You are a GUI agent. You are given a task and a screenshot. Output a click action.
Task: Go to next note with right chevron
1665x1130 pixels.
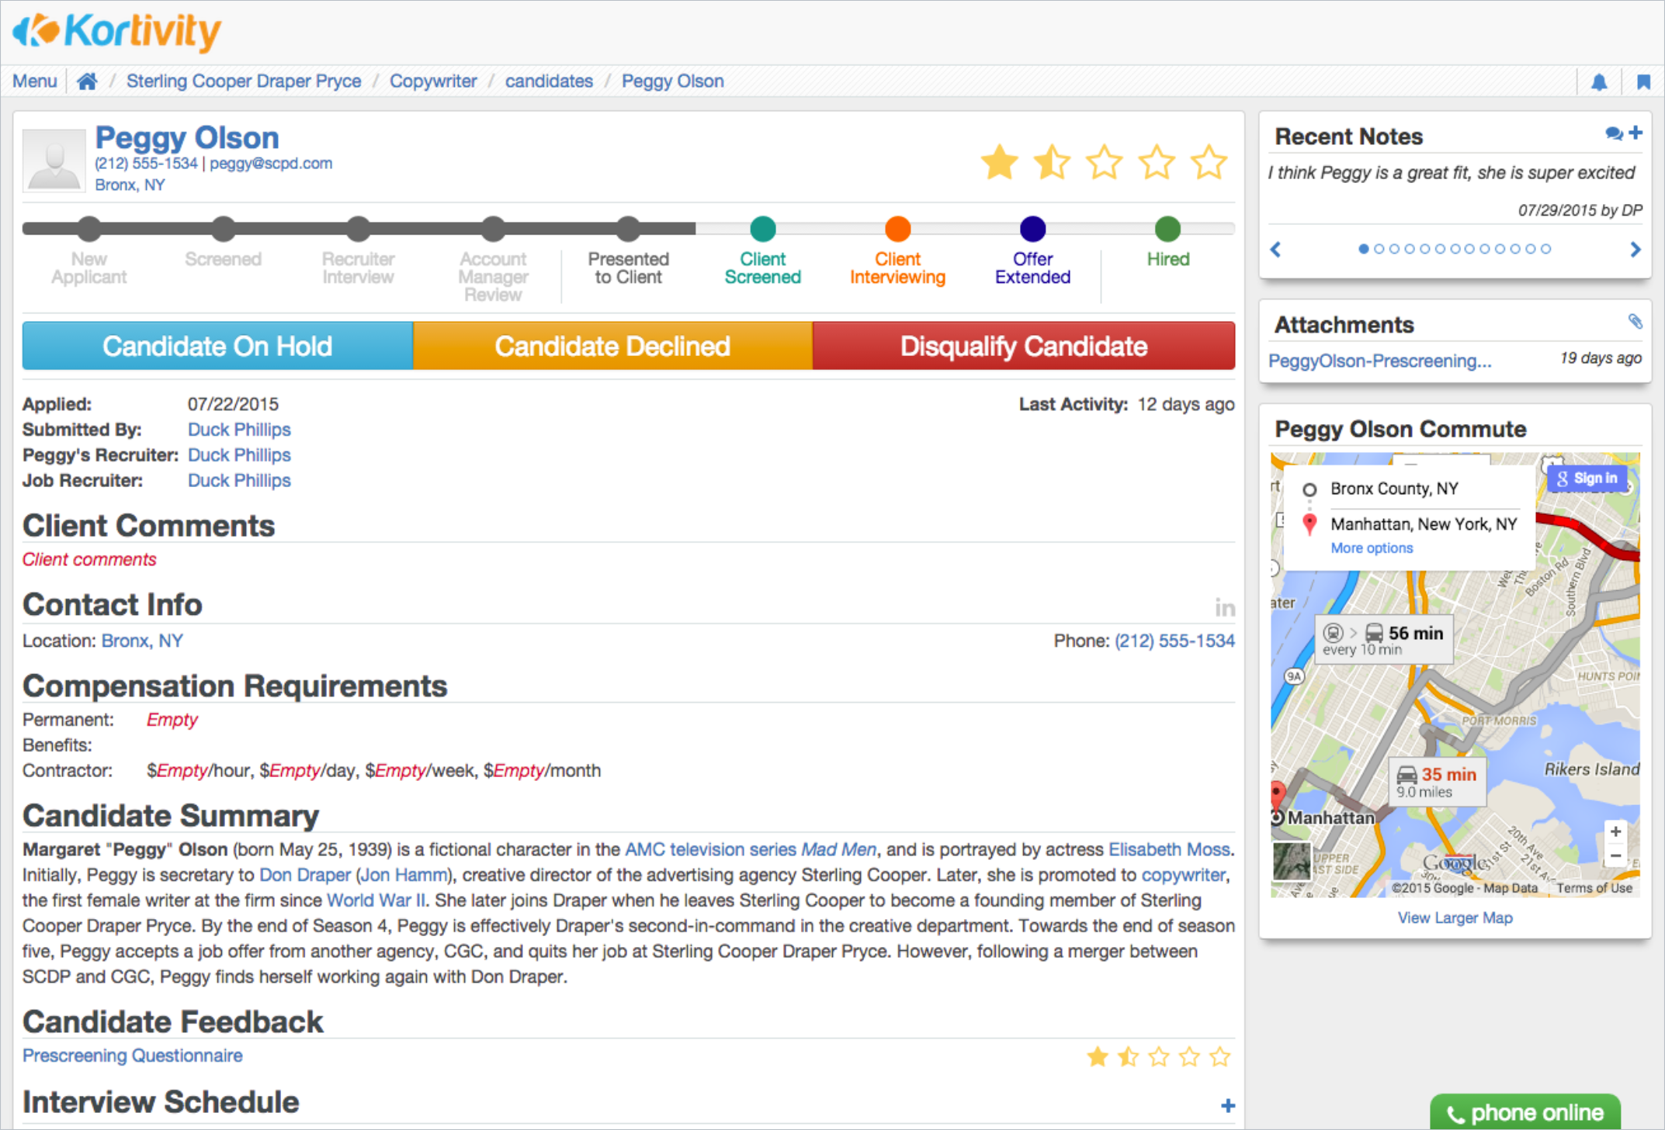click(1635, 249)
